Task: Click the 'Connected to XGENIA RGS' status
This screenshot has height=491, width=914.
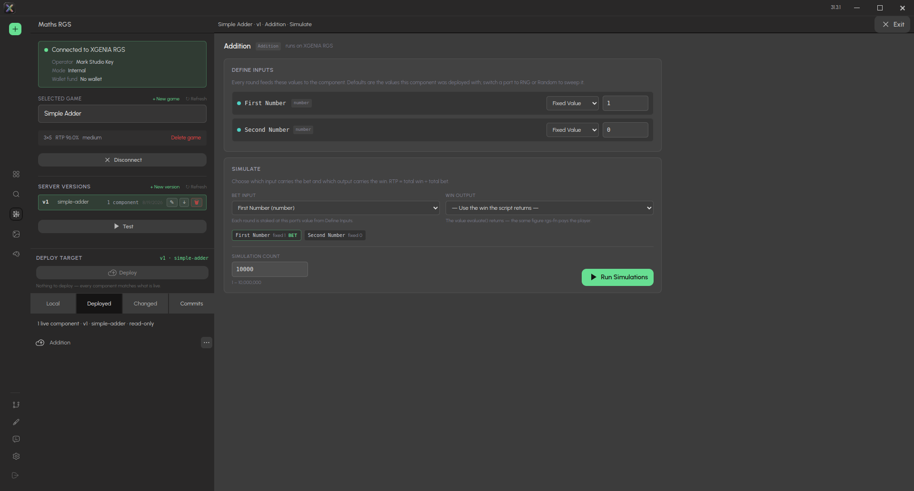Action: pyautogui.click(x=89, y=49)
